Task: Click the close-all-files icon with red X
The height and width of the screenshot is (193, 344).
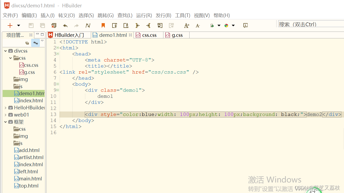Action: (54, 26)
